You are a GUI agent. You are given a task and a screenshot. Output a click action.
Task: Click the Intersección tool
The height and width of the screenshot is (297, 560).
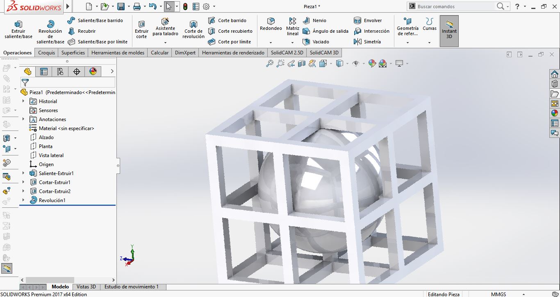371,31
